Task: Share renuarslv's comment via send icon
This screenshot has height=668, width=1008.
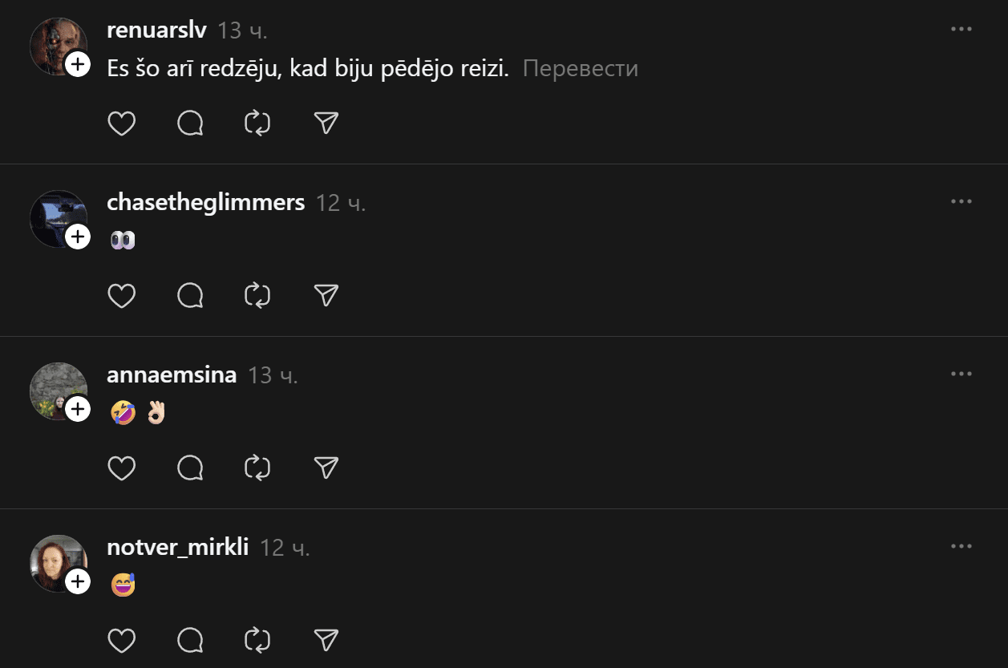Action: pos(326,123)
